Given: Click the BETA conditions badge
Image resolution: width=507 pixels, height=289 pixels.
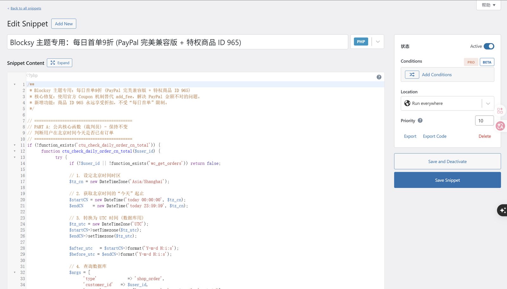Looking at the screenshot, I should click(487, 62).
